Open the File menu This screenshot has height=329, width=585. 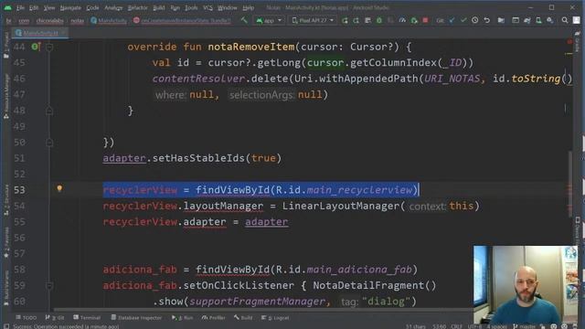point(20,7)
